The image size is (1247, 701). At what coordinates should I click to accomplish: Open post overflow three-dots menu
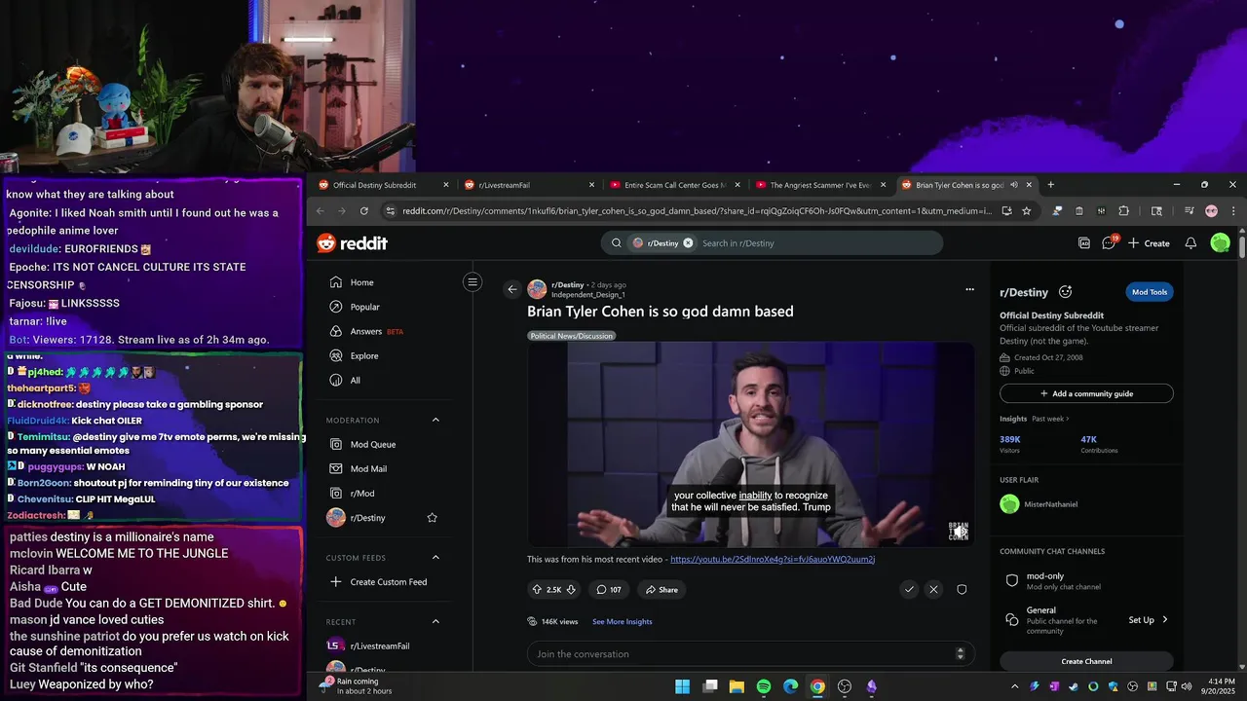969,289
